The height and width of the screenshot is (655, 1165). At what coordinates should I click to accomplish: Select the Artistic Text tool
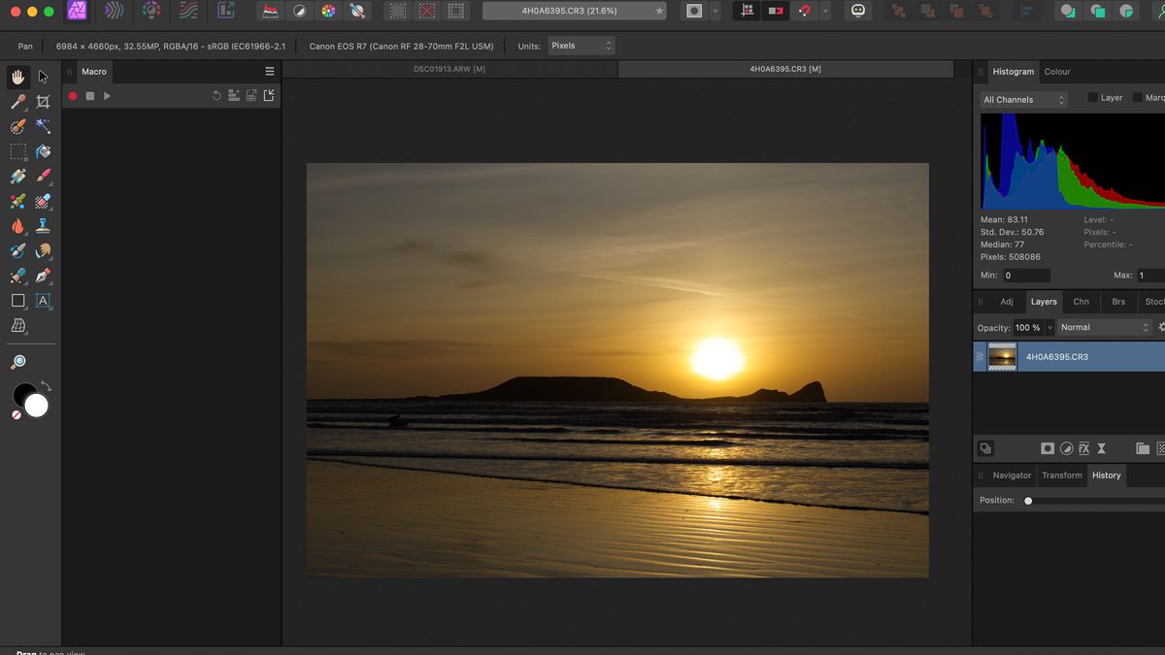43,301
